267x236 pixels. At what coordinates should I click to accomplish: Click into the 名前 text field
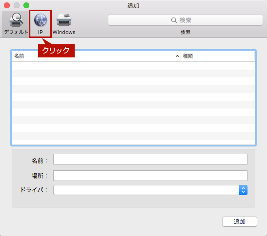(150, 159)
